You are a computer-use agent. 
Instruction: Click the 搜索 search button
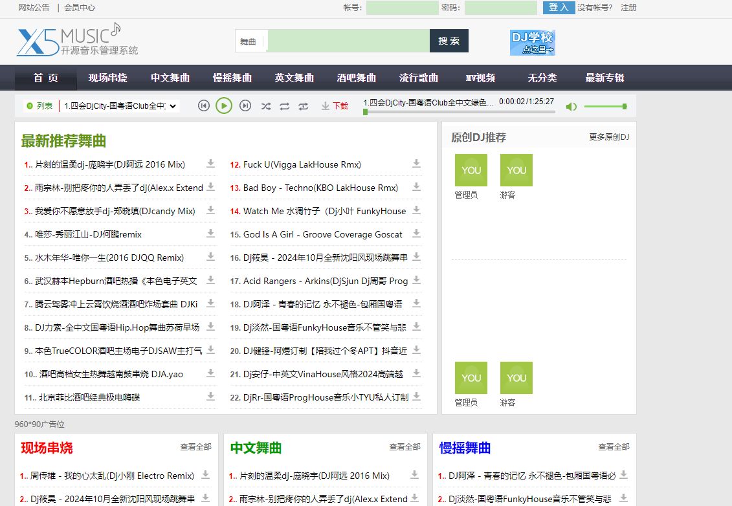449,41
